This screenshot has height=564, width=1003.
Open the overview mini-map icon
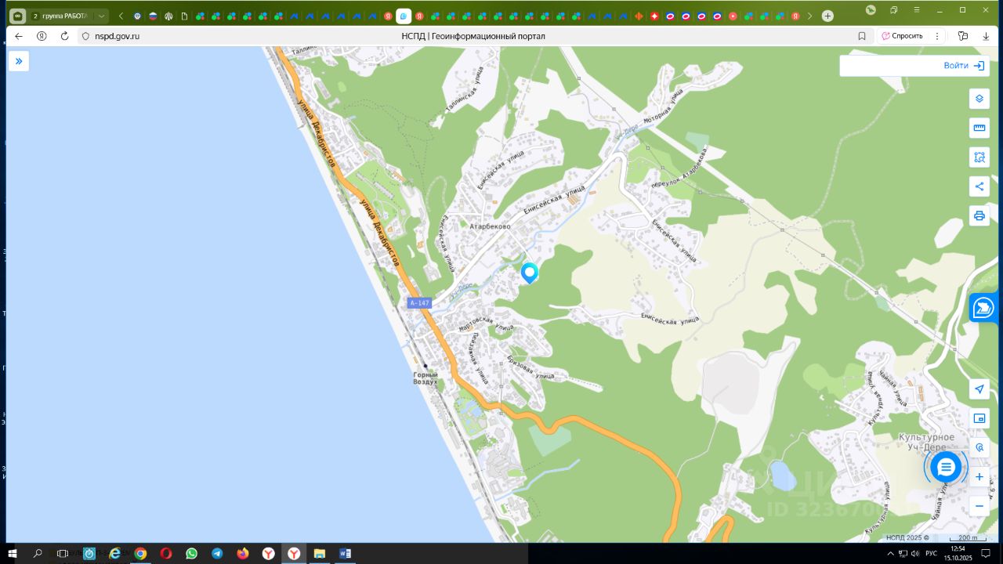979,418
